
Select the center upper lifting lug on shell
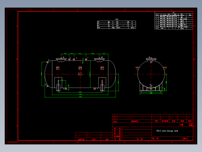point(80,68)
